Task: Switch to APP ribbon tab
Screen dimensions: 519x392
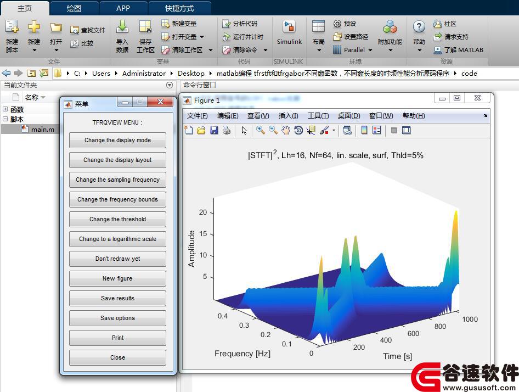Action: [123, 8]
